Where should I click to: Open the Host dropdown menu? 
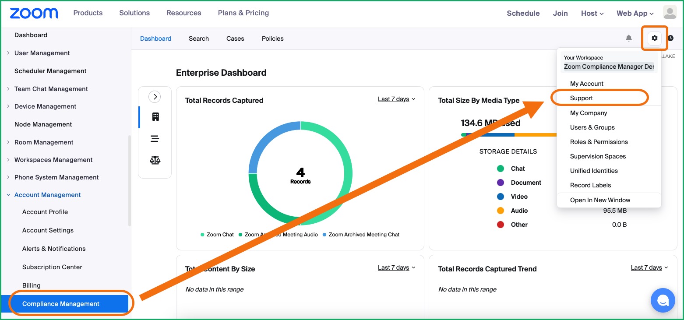592,13
